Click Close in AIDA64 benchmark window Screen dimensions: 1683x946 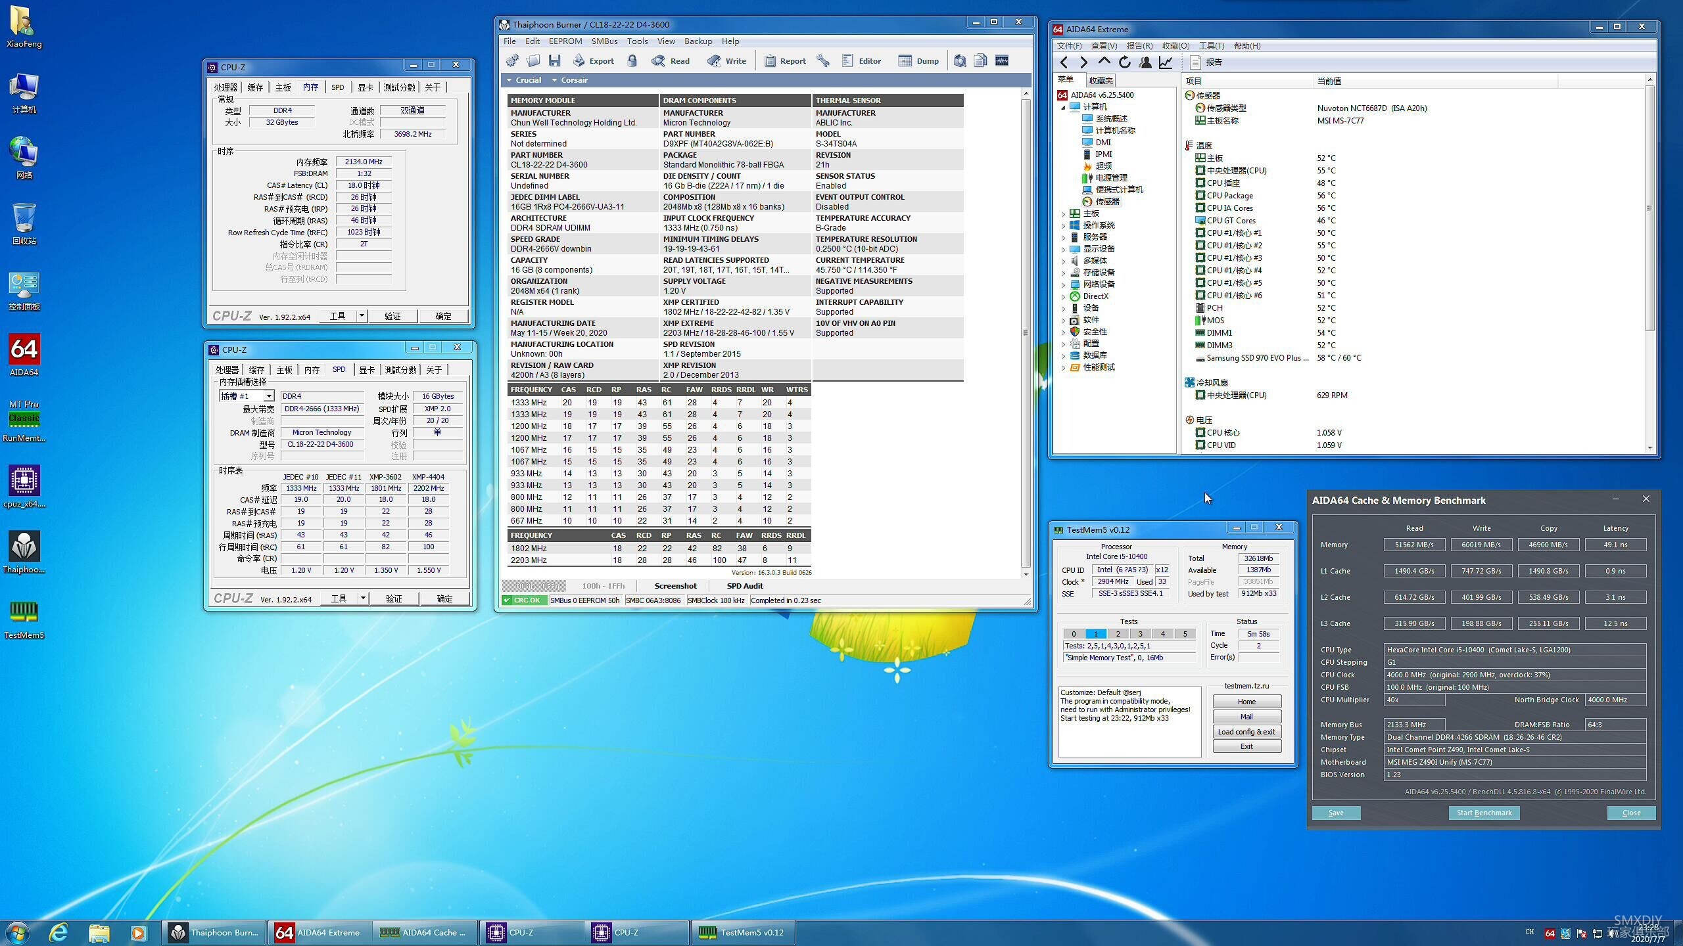[x=1631, y=813]
